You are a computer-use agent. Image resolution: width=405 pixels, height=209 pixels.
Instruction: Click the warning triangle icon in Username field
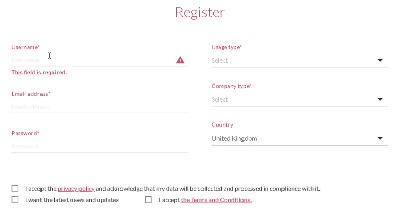click(x=180, y=60)
